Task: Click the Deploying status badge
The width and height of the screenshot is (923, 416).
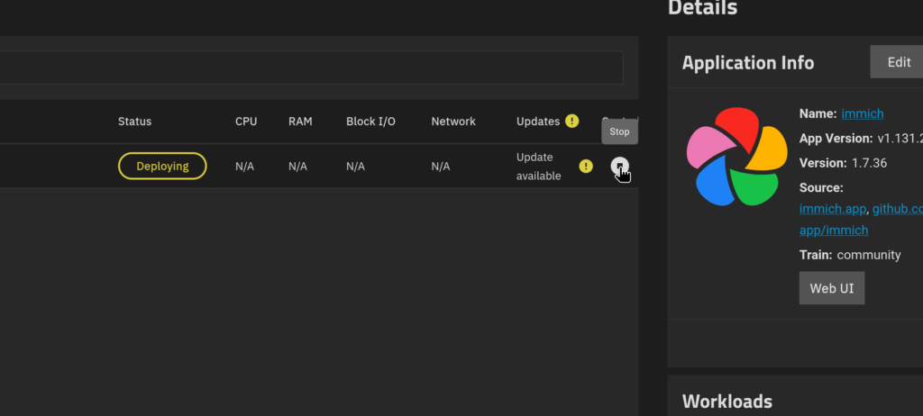Action: 162,166
